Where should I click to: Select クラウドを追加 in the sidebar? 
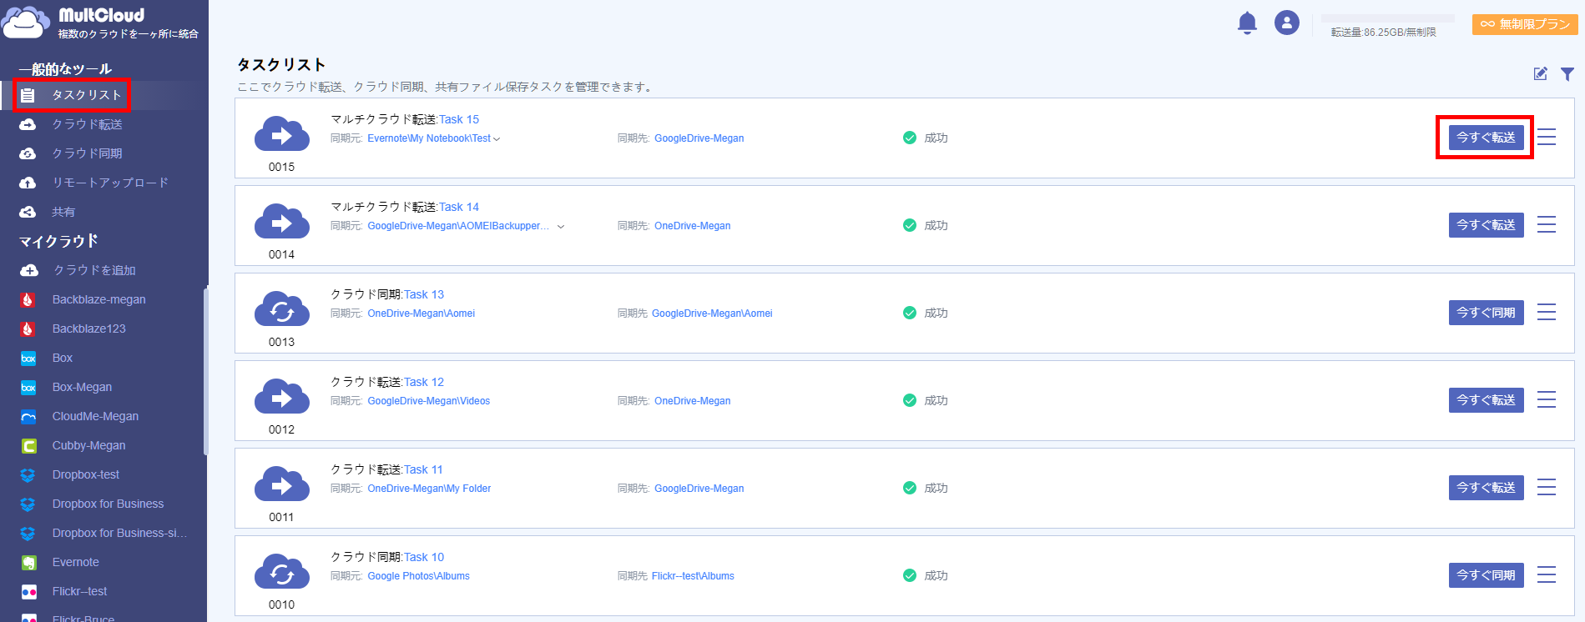point(94,270)
